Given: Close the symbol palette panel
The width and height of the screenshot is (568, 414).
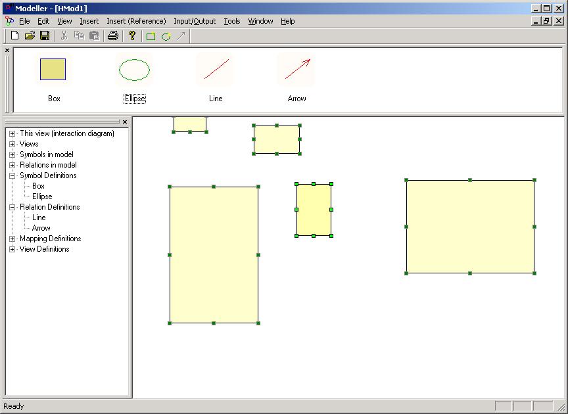Looking at the screenshot, I should [x=7, y=51].
